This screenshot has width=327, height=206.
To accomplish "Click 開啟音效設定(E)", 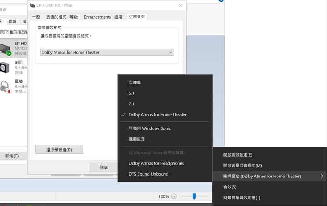I will (x=269, y=155).
